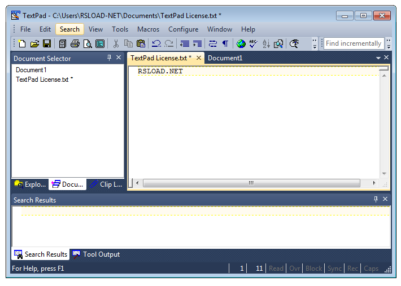Expand the Find incrementally toolbar options
Viewport: 401px width, 286px height.
coord(389,43)
